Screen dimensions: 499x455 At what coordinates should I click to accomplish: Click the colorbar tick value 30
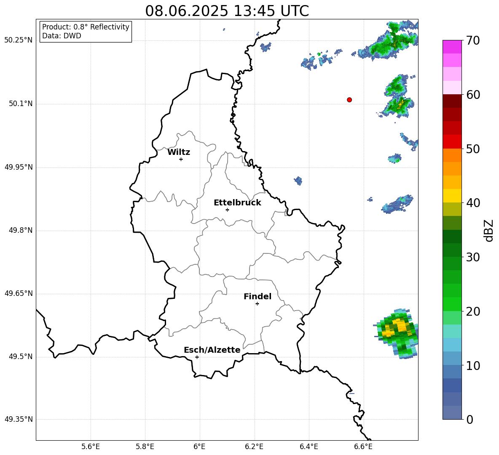click(473, 257)
